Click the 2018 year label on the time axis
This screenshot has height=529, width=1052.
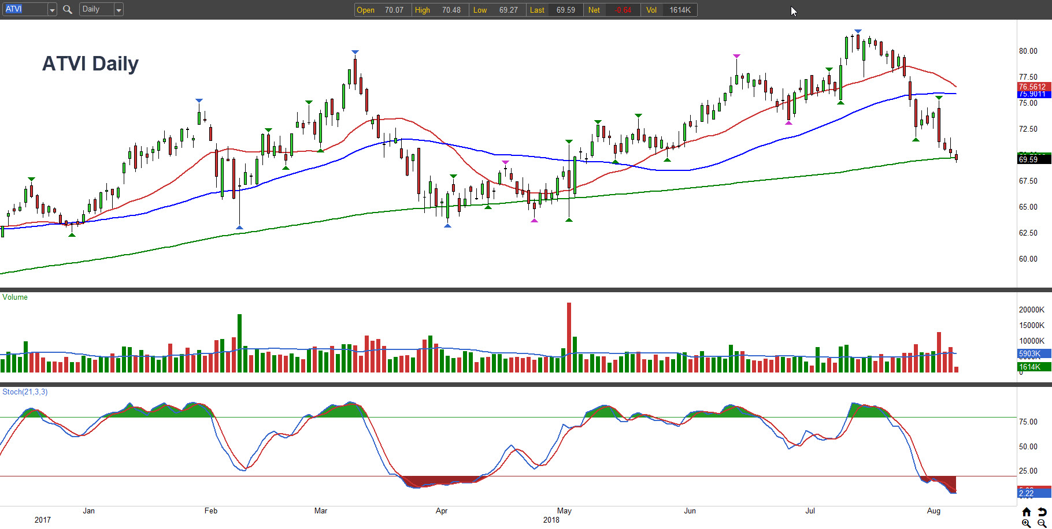pos(551,520)
